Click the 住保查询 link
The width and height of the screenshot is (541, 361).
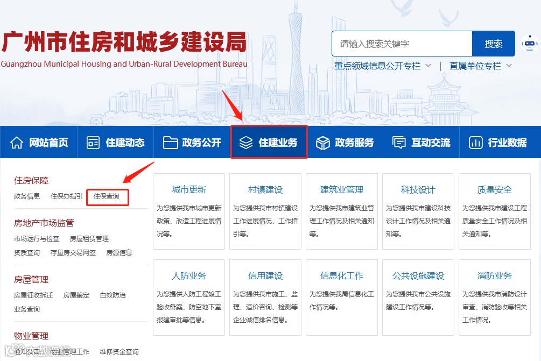106,196
